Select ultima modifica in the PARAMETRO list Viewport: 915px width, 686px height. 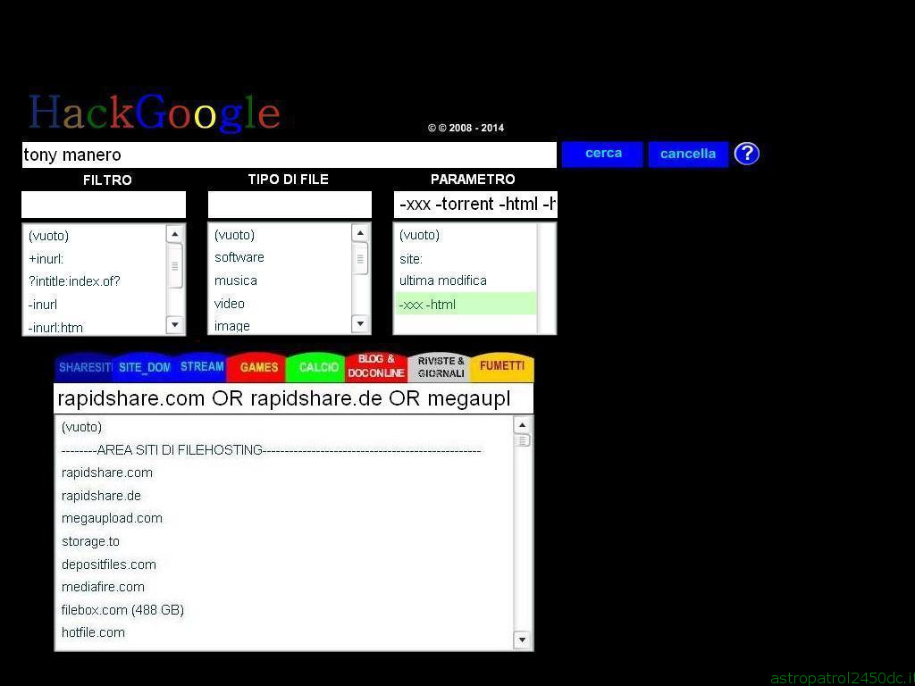tap(466, 280)
